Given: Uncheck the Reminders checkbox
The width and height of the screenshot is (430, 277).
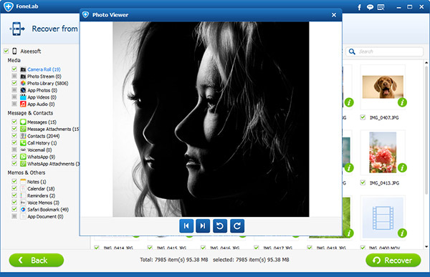Looking at the screenshot, I should pos(14,195).
